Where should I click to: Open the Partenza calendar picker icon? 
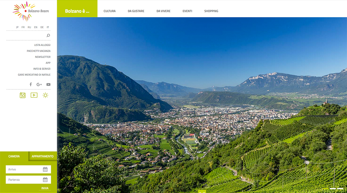click(x=45, y=180)
